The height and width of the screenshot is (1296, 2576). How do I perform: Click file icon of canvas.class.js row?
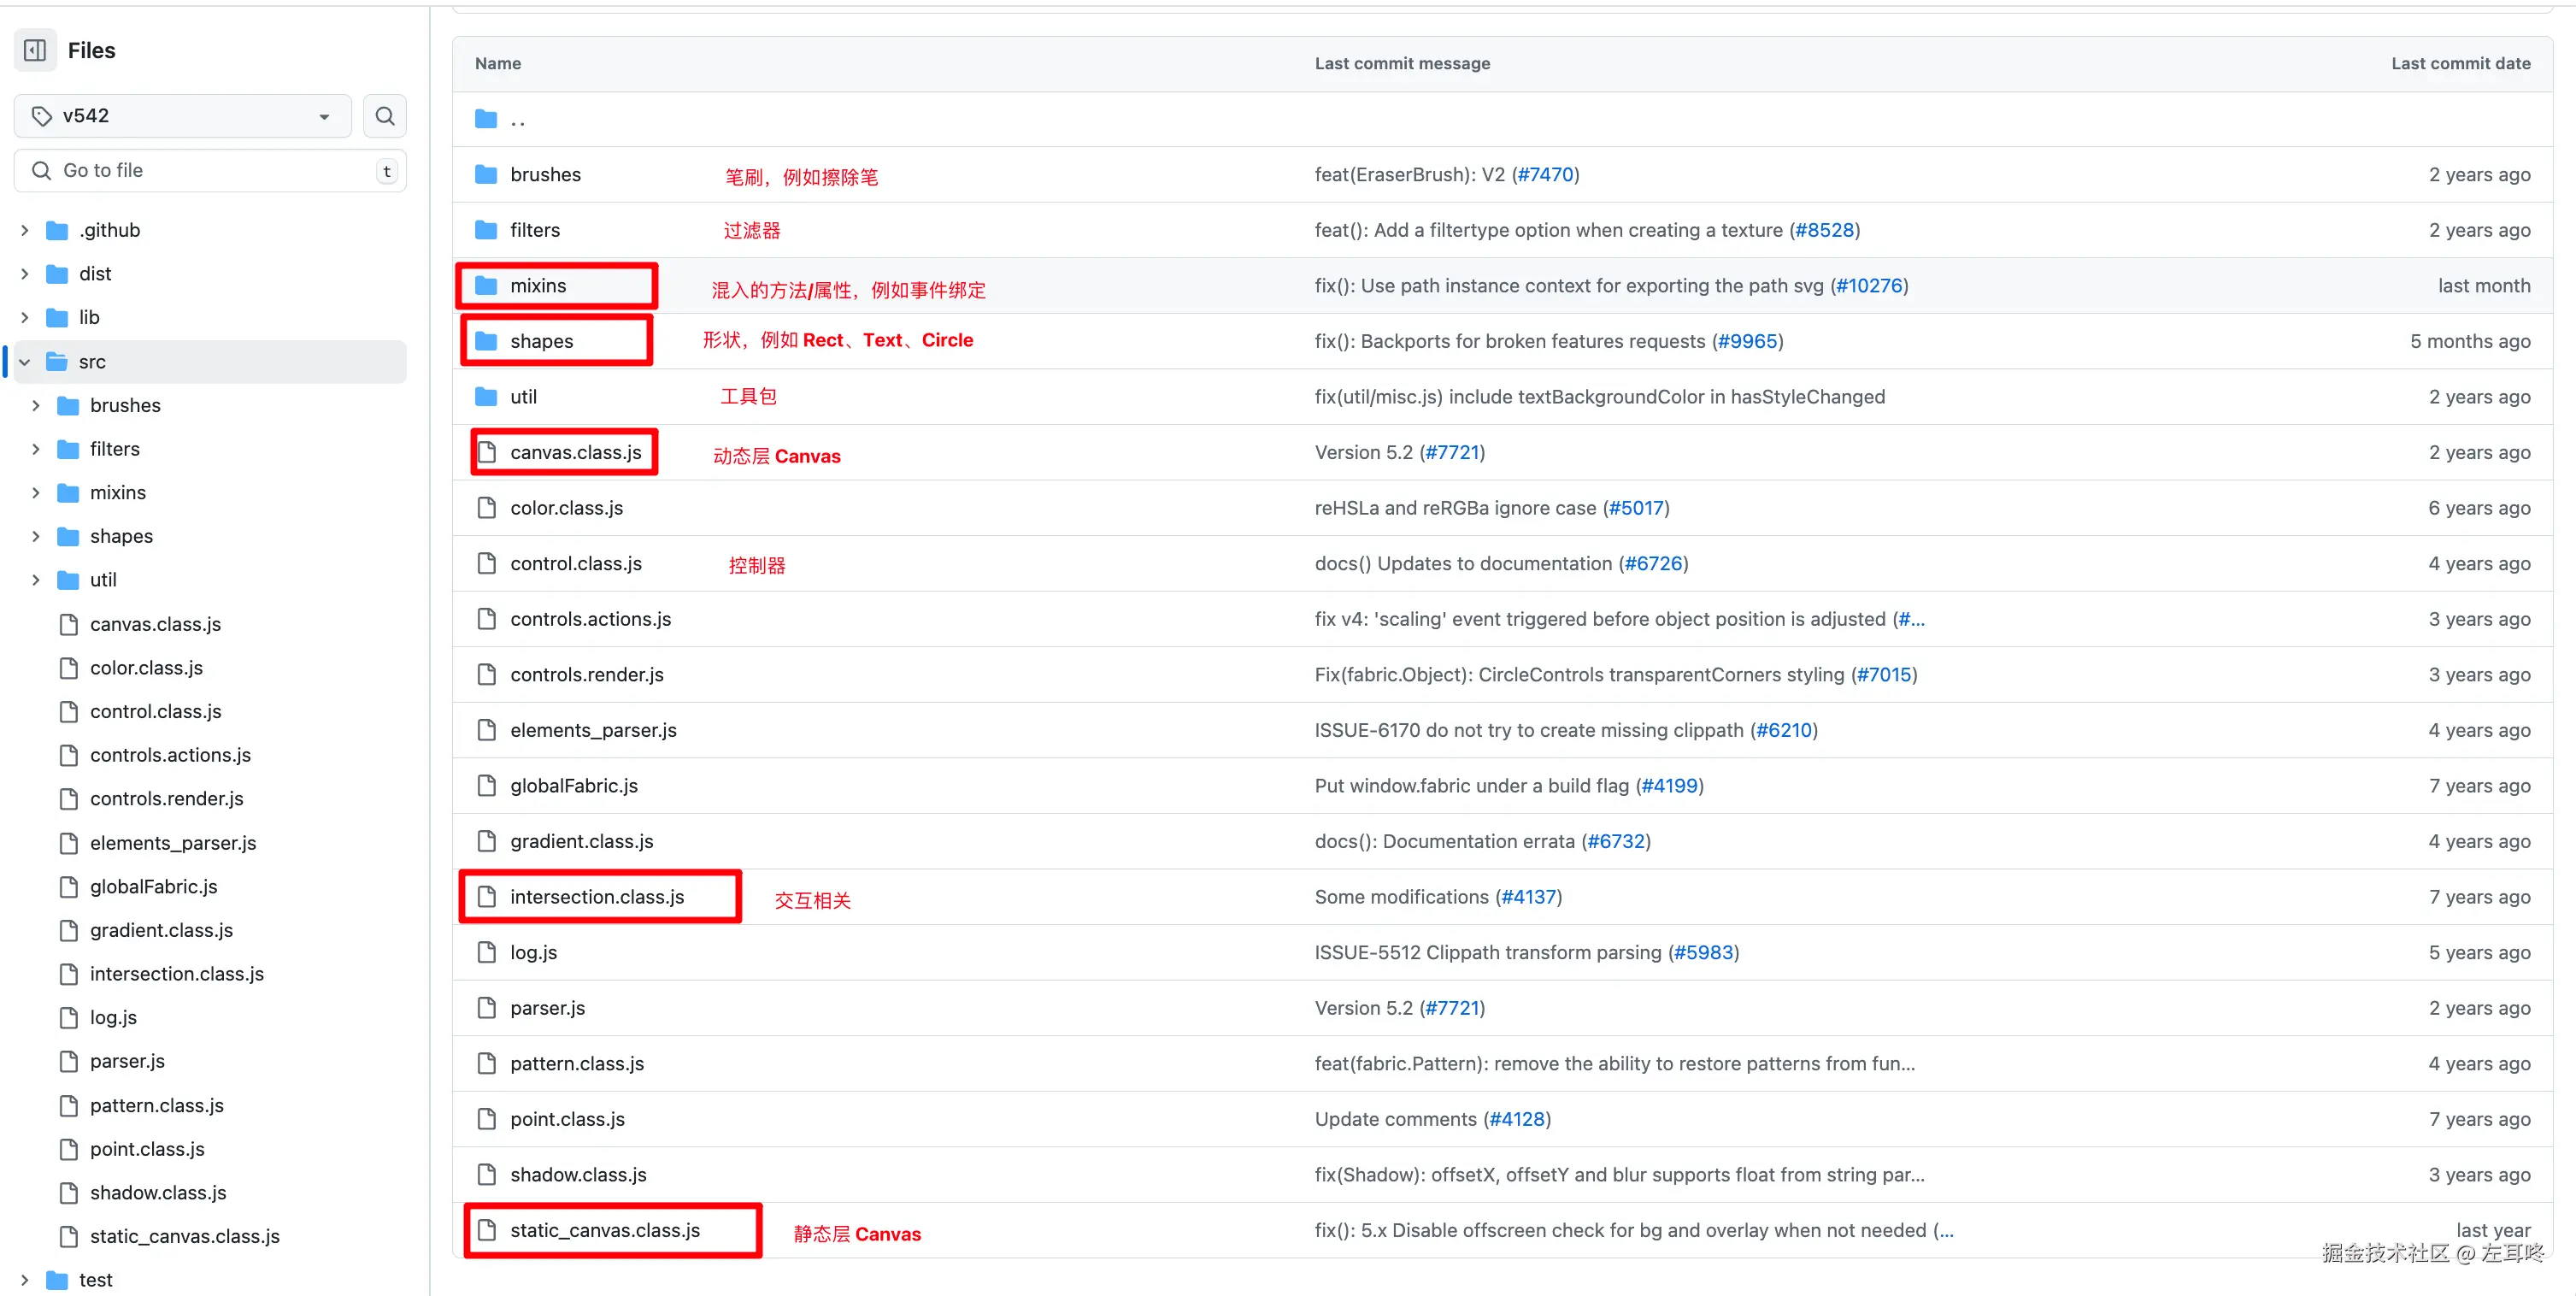click(486, 453)
